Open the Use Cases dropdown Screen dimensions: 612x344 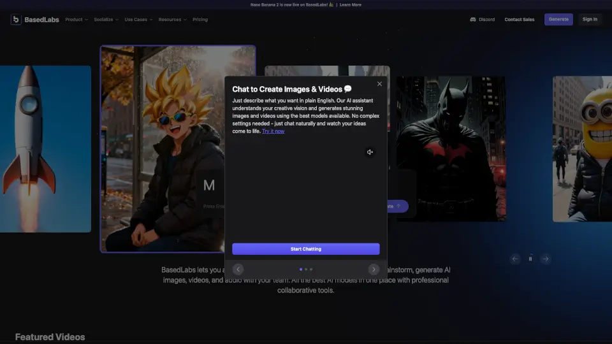pos(138,20)
